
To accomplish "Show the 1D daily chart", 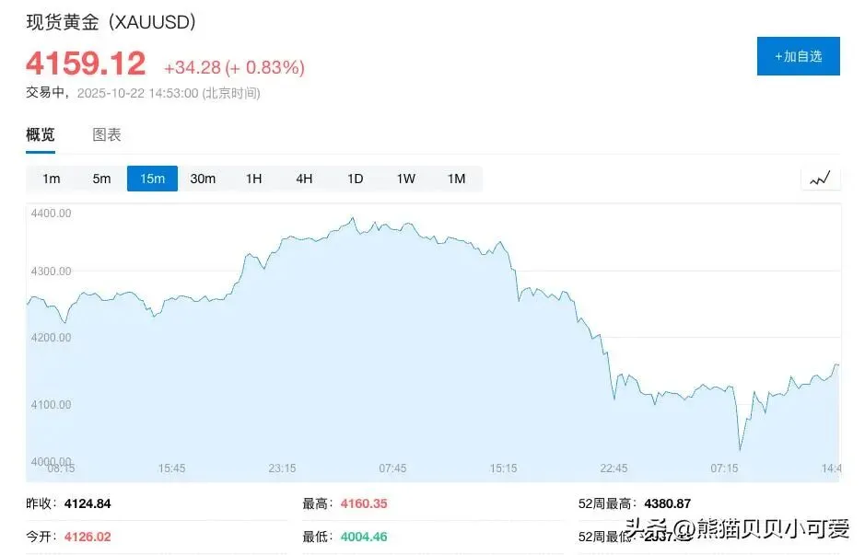I will coord(356,179).
